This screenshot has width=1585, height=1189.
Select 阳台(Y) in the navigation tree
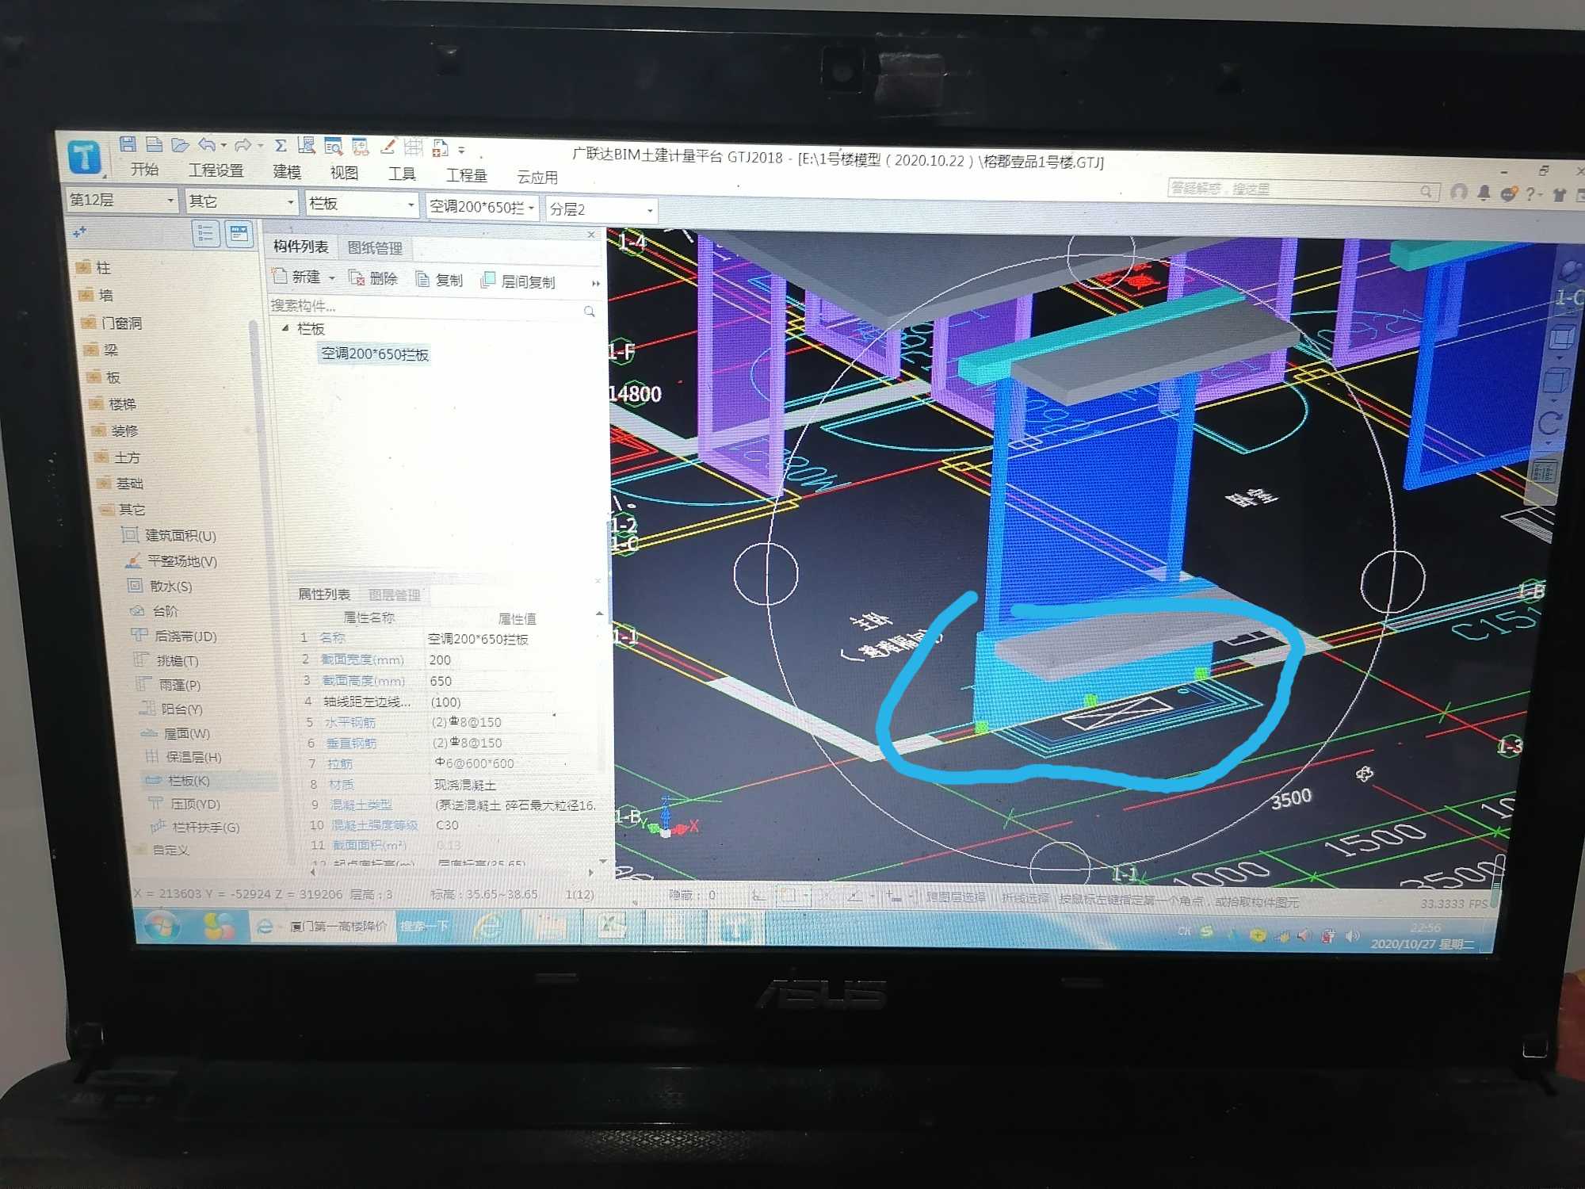(x=172, y=709)
